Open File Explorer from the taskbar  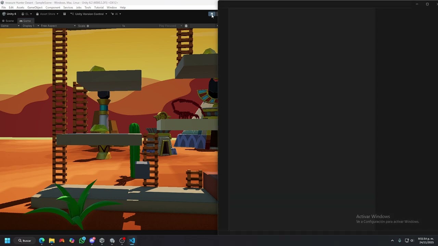[52, 241]
